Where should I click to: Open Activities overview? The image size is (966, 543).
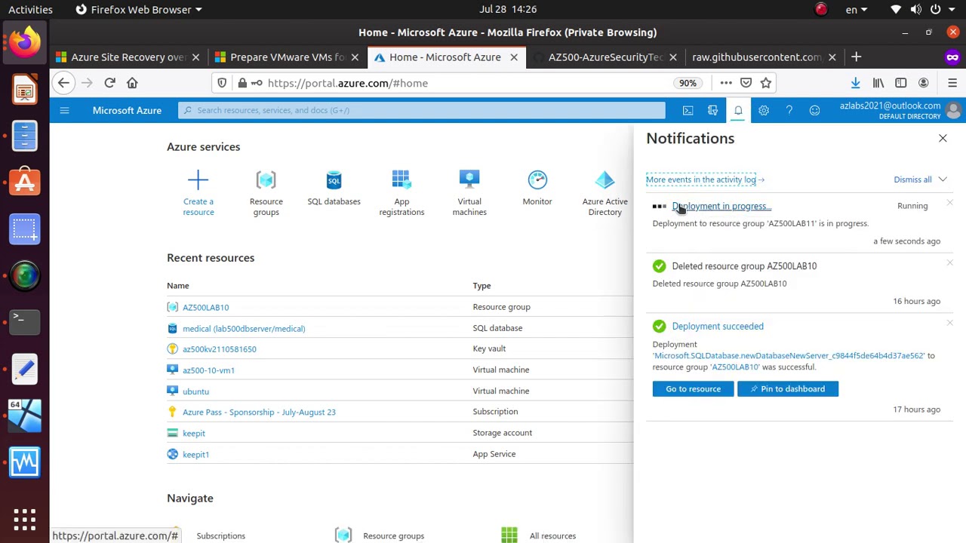30,10
